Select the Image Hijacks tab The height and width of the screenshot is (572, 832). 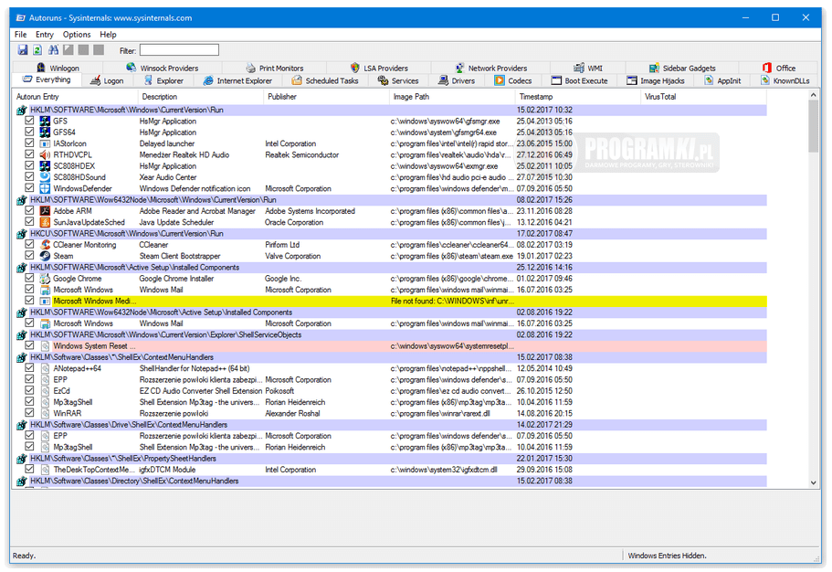(656, 80)
